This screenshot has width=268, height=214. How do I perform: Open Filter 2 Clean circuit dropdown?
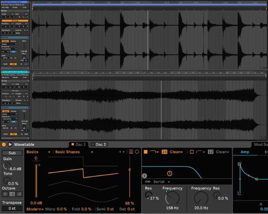(x=222, y=152)
